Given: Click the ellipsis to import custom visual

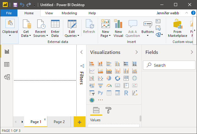Looking at the screenshot, I should pos(100,100).
